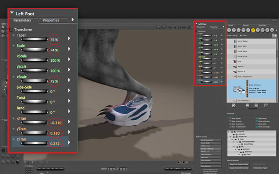Viewport: 279px width, 174px height.
Task: Open the Cameras library category
Action: (262, 30)
